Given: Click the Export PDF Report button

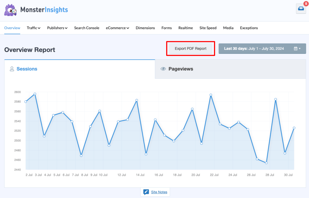Looking at the screenshot, I should tap(190, 48).
